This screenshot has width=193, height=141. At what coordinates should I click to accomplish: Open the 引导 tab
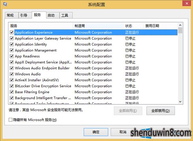[25, 15]
